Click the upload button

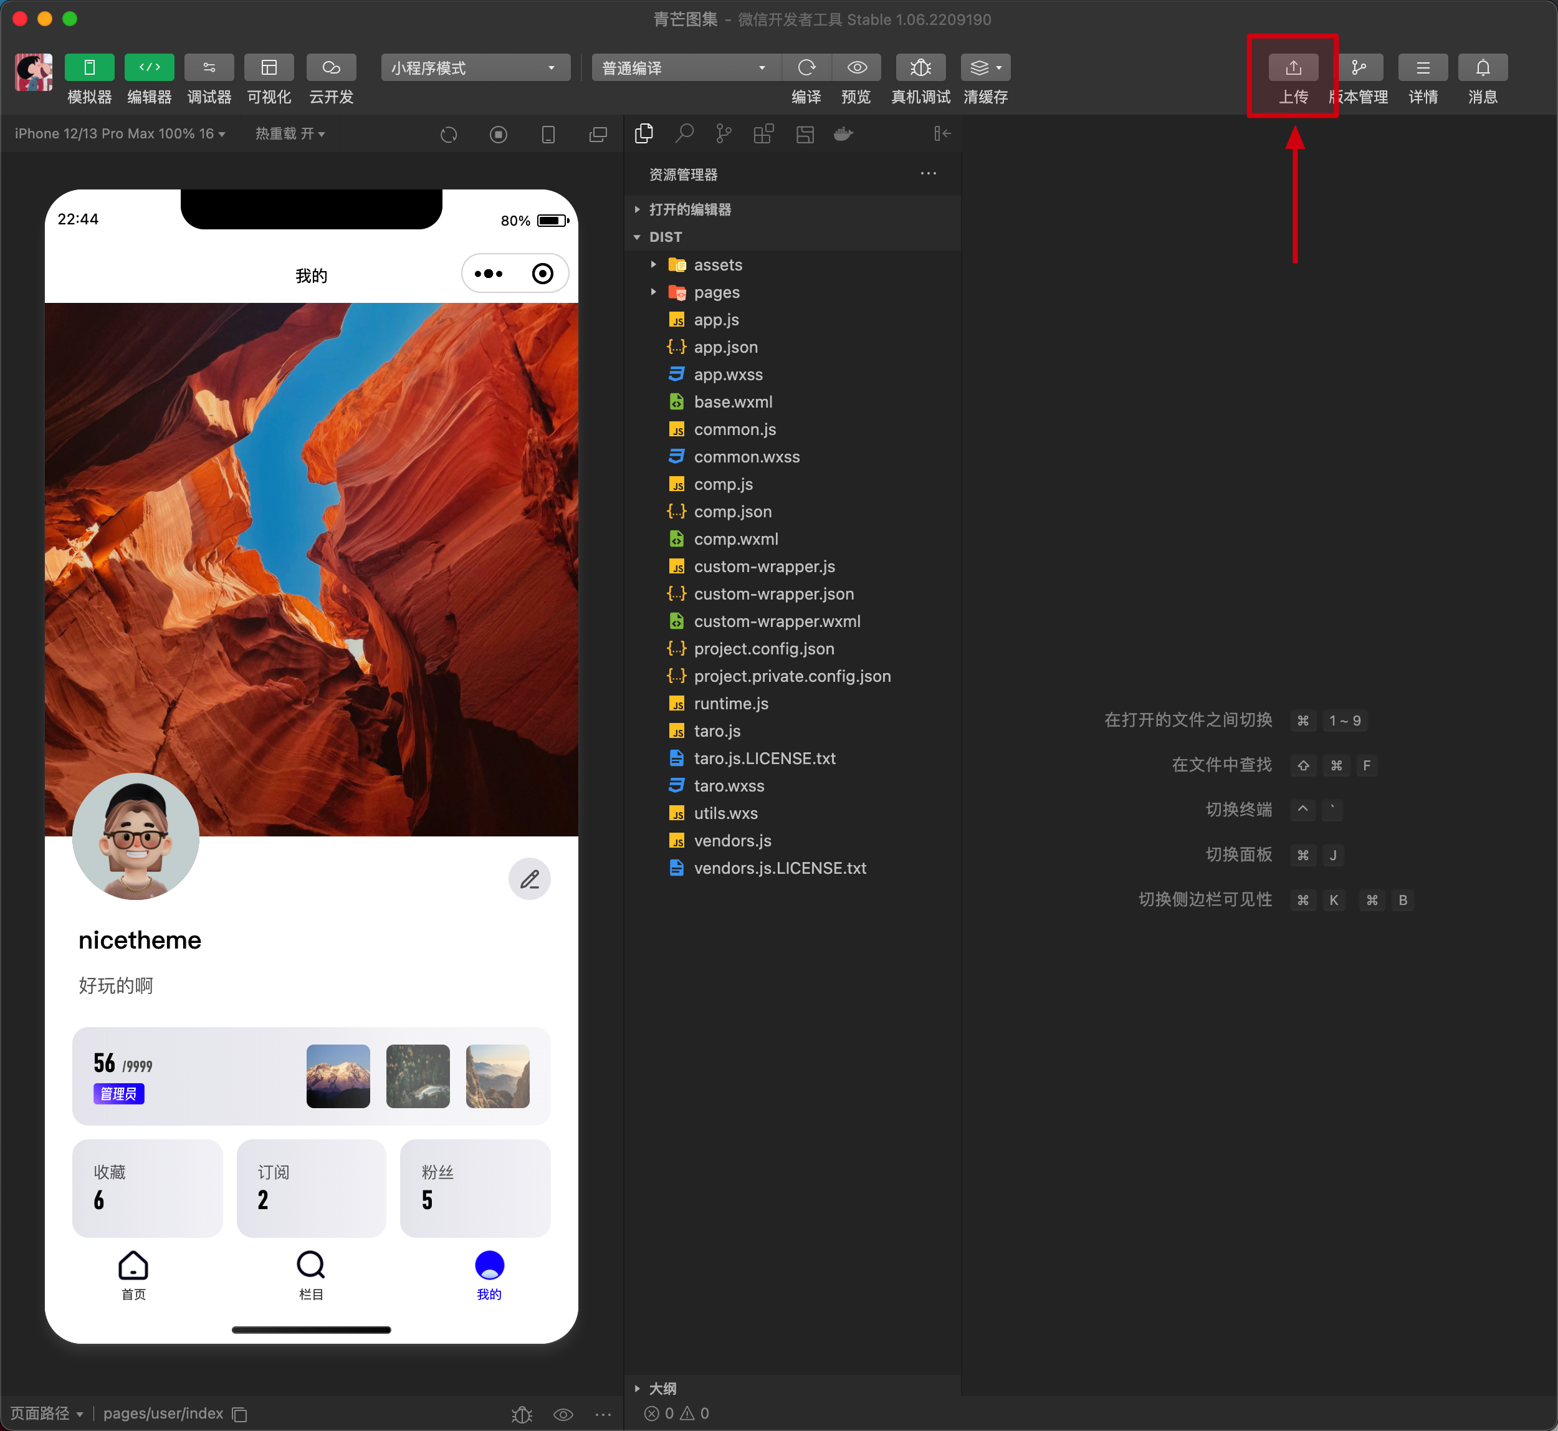click(1293, 67)
